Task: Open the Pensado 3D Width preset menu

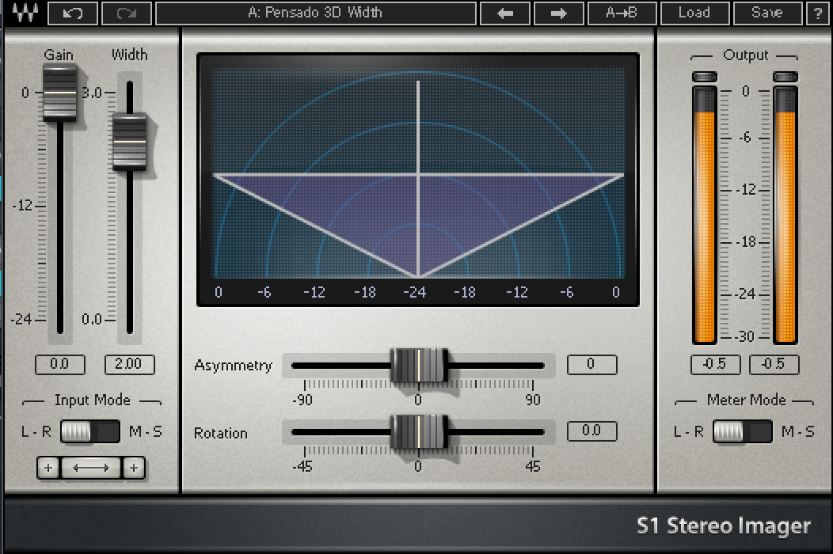Action: tap(316, 13)
